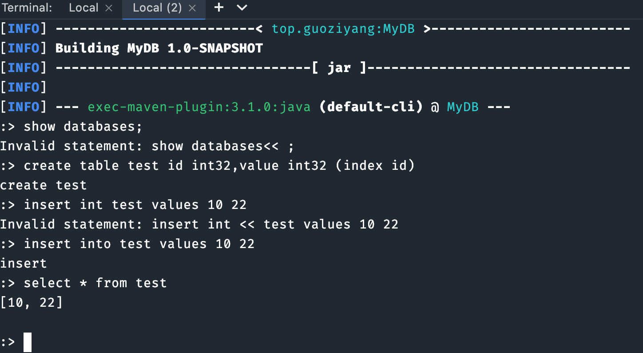
Task: Click the select * from test command line
Action: point(83,283)
